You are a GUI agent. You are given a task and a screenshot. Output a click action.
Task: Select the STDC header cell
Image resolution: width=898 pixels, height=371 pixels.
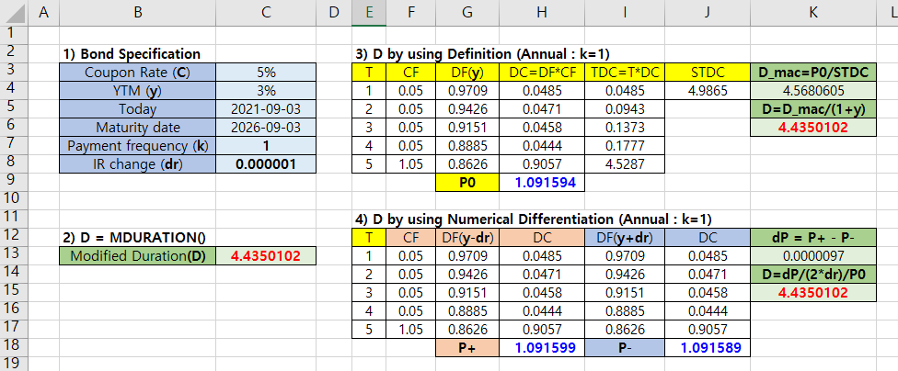(x=708, y=73)
